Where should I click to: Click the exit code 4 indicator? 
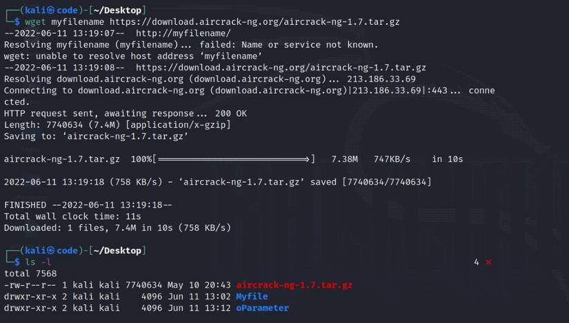coord(477,262)
